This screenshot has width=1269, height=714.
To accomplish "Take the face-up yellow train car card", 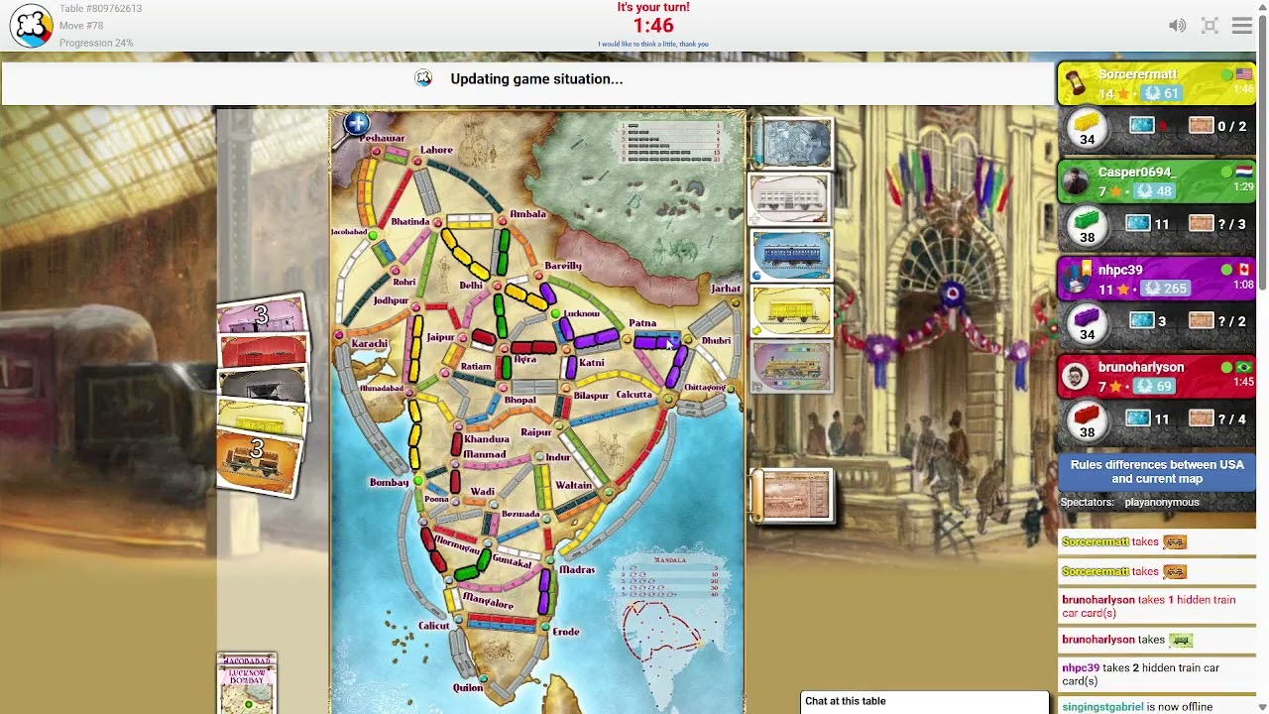I will coord(791,311).
